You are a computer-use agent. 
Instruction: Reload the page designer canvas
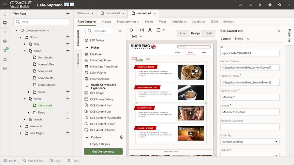pos(131,30)
